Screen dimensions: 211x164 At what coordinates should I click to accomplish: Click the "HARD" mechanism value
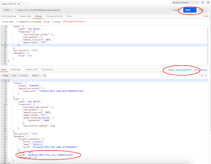click(47, 120)
